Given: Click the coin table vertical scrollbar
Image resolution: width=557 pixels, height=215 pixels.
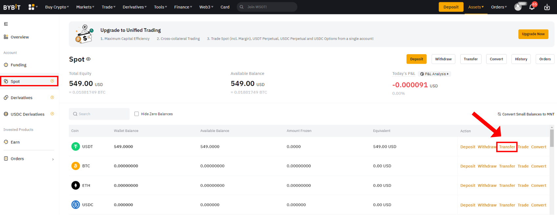Looking at the screenshot, I should pos(552,138).
